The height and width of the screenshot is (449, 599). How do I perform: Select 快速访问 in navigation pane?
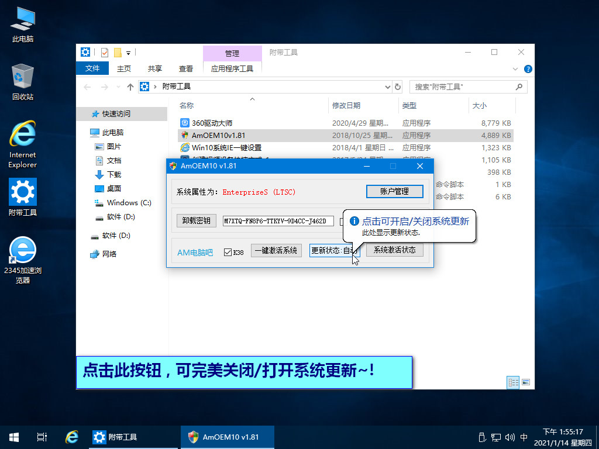point(122,114)
